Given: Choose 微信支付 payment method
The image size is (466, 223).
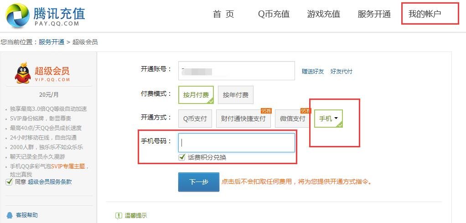Looking at the screenshot, I should (x=292, y=119).
